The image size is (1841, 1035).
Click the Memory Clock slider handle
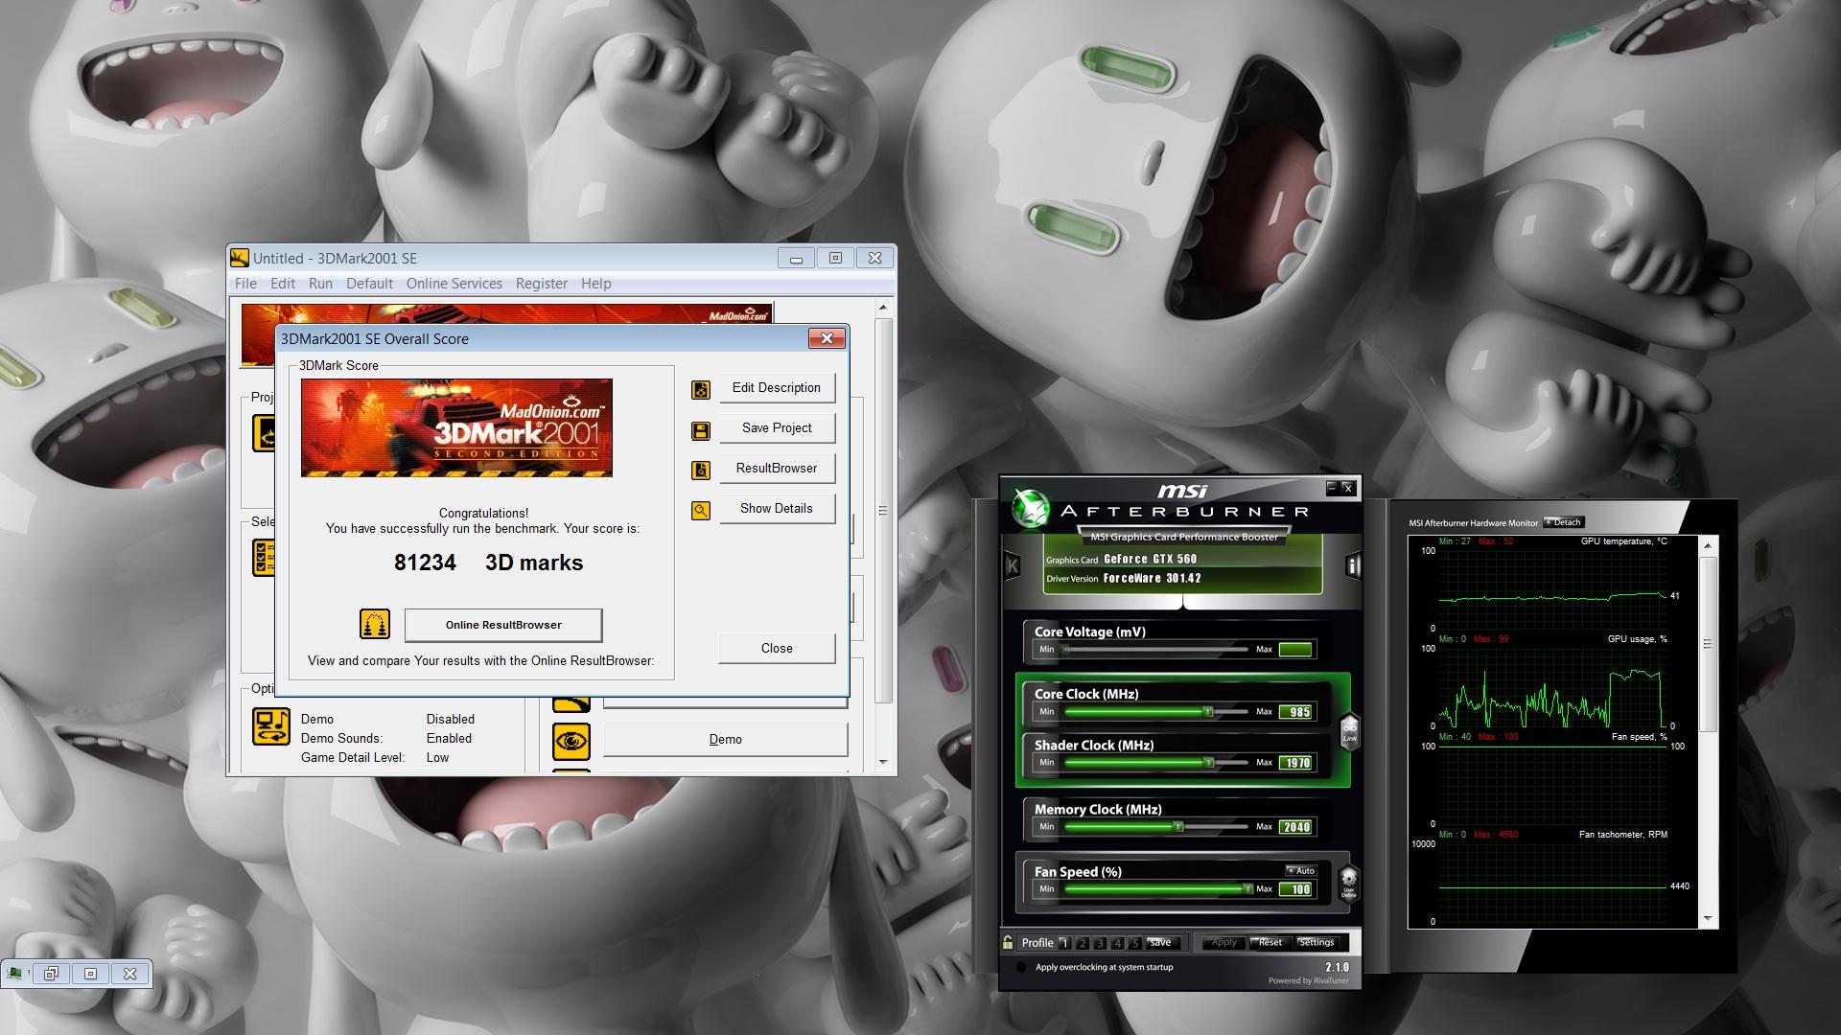coord(1178,827)
